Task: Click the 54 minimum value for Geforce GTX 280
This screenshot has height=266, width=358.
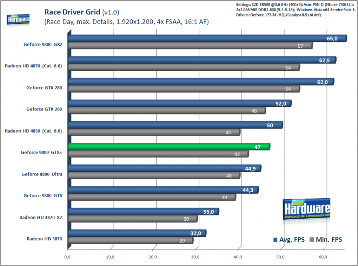Action: 288,89
